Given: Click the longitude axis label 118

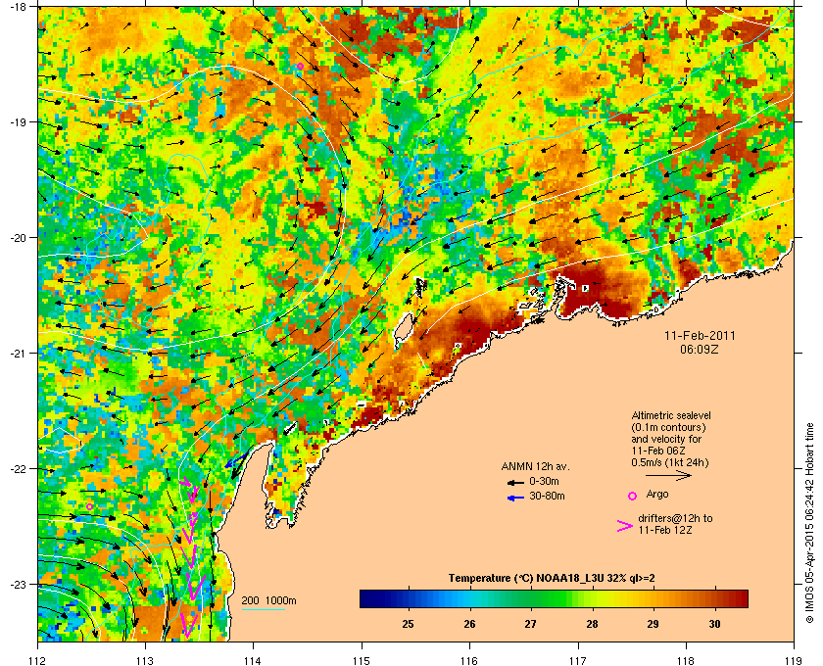Looking at the screenshot, I should [686, 660].
